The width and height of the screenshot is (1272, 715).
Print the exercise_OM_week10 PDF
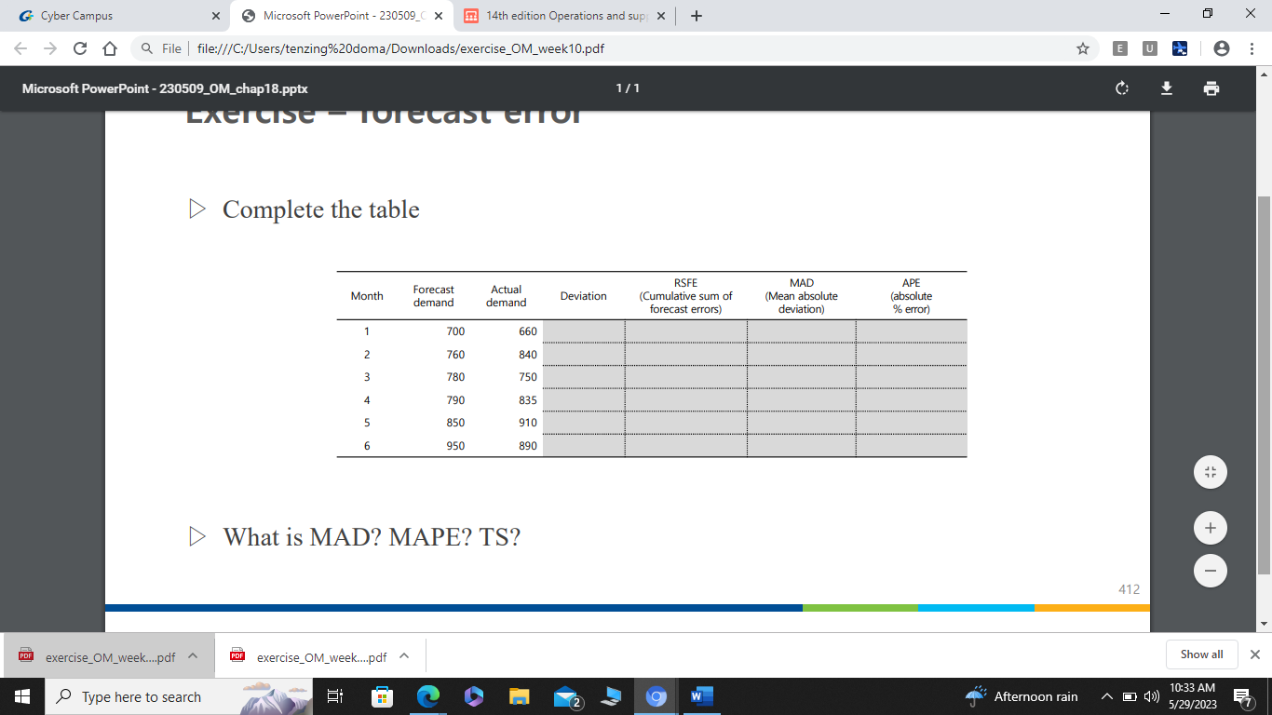[x=1211, y=88]
